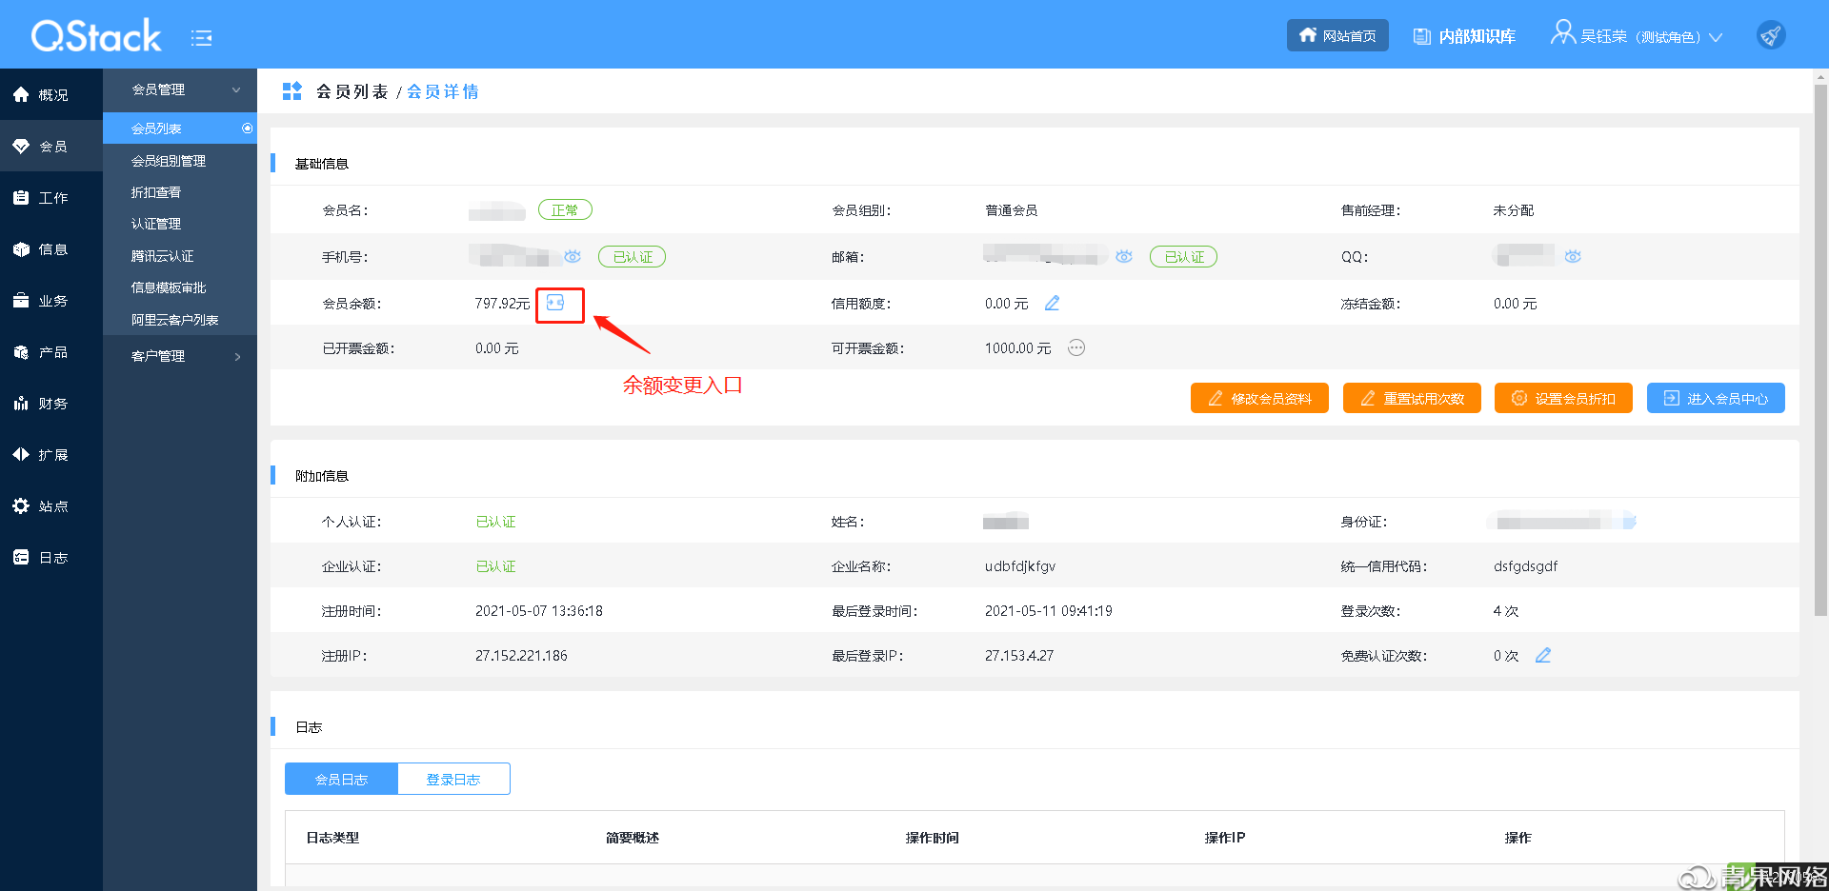
Task: Click the 企业认证 已认证 status
Action: [495, 566]
